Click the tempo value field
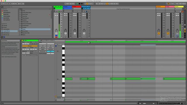The image size is (187, 105). coord(5,4)
